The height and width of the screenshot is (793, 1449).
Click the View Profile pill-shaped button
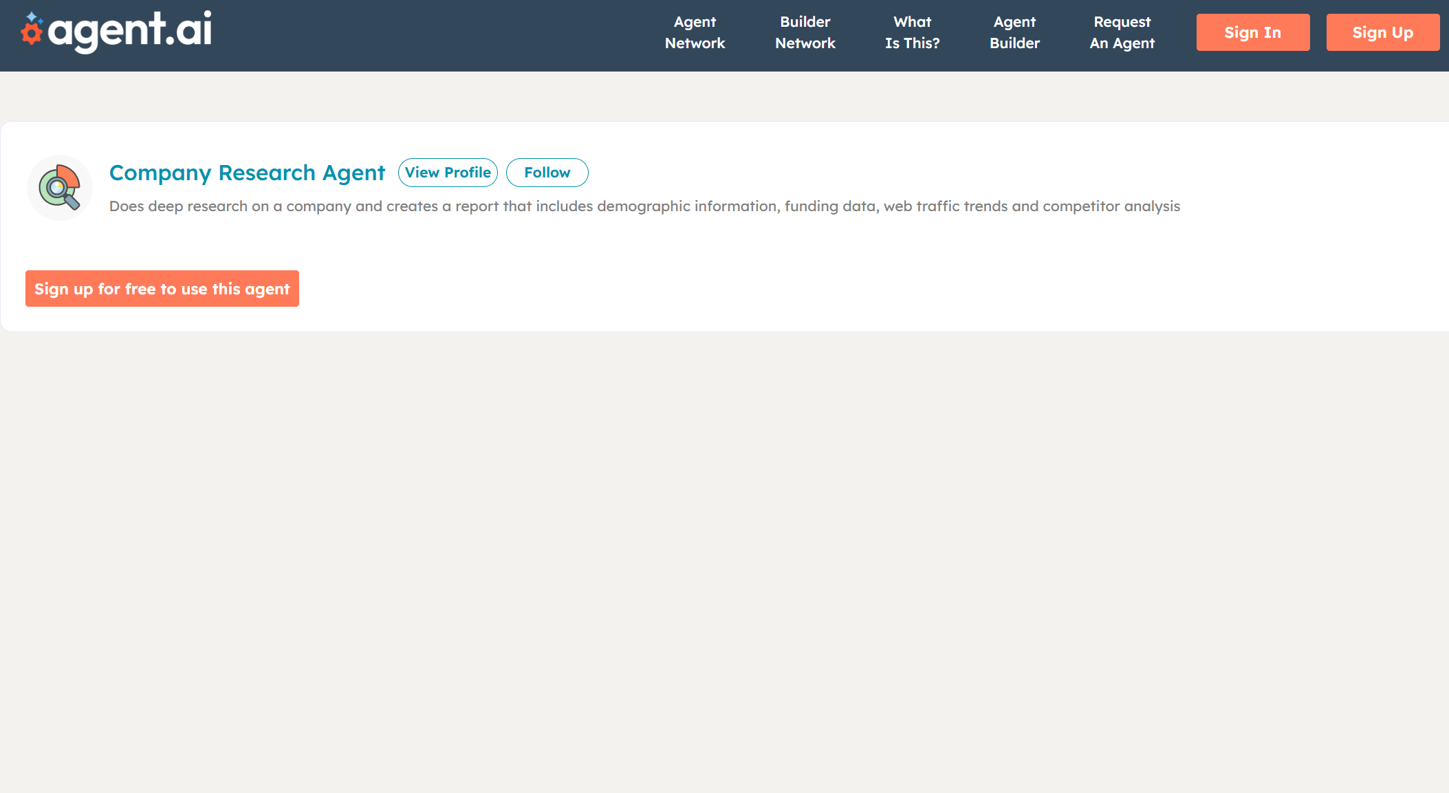pos(448,172)
